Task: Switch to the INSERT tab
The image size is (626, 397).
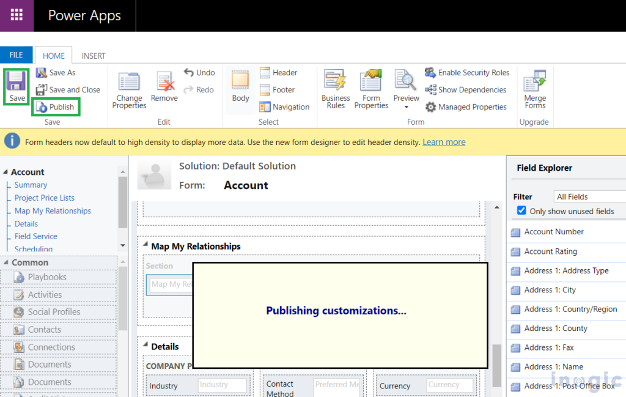Action: tap(93, 55)
